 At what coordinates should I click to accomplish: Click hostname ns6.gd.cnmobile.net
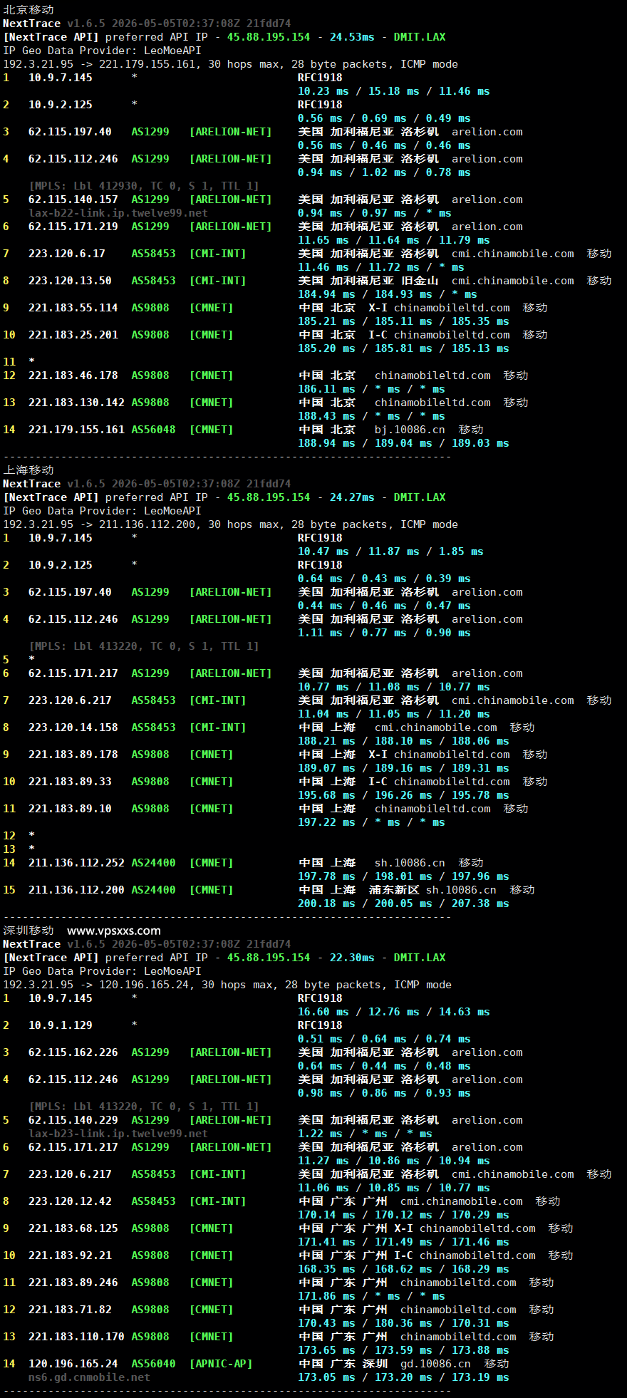[x=89, y=1377]
